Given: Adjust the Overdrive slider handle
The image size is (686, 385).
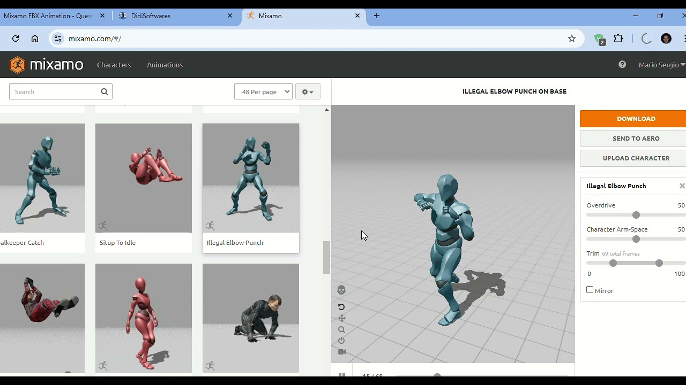Looking at the screenshot, I should (636, 215).
